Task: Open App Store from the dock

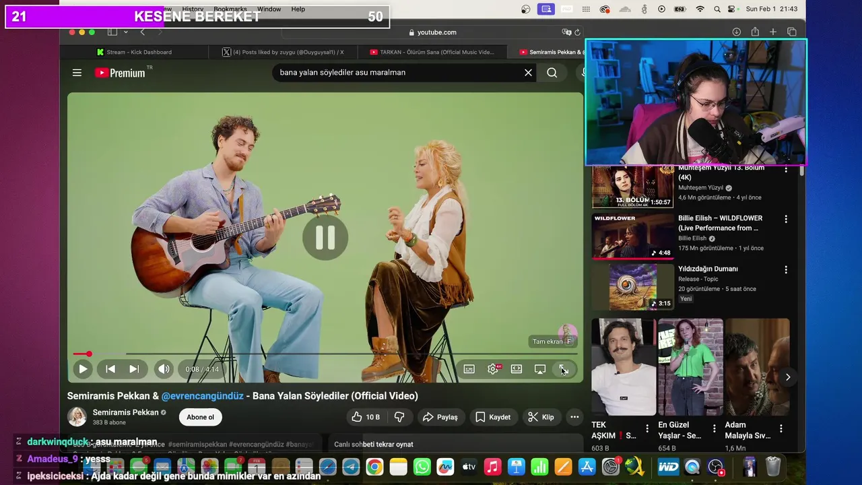Action: point(587,467)
